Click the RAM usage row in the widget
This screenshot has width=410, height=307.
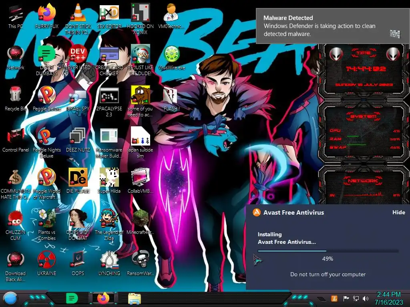[365, 139]
